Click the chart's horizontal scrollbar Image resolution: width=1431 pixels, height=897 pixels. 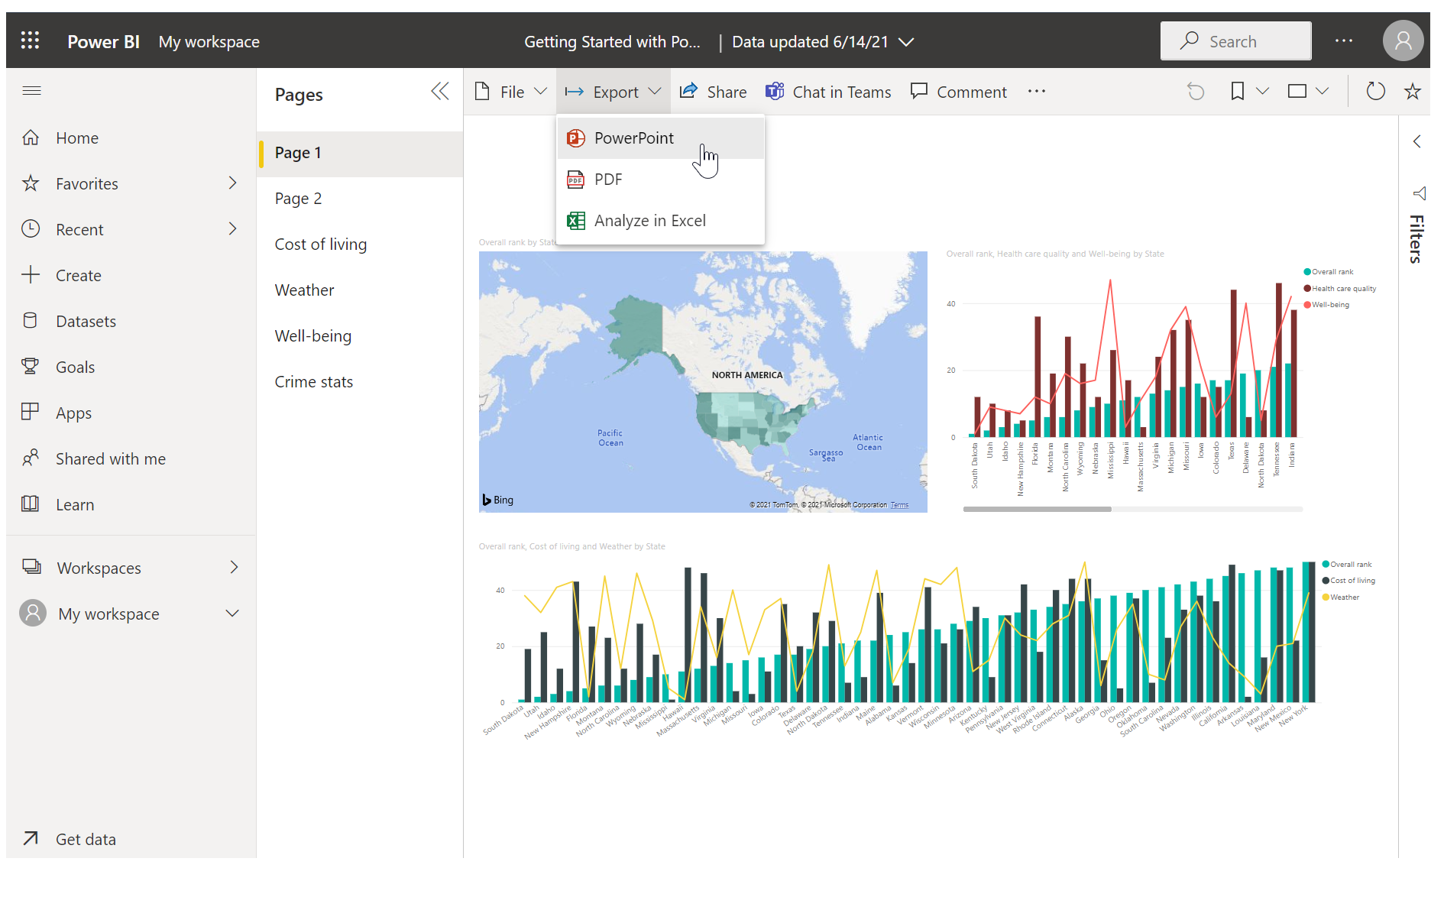1037,509
